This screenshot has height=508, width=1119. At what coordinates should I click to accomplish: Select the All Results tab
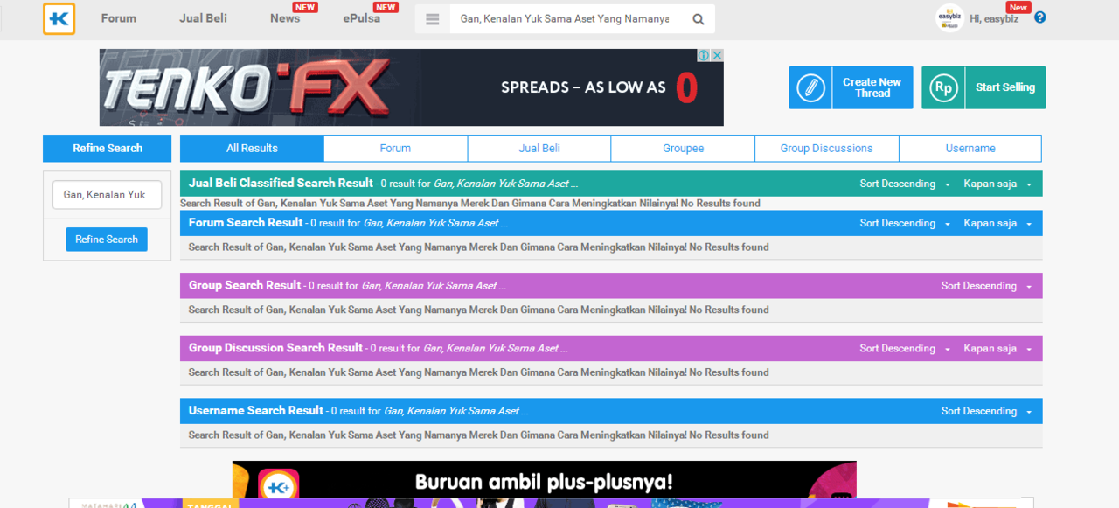252,149
